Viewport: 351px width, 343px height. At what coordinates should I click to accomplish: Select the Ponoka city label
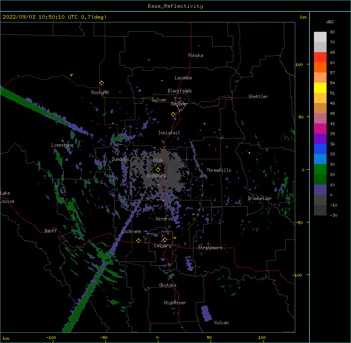pos(195,55)
